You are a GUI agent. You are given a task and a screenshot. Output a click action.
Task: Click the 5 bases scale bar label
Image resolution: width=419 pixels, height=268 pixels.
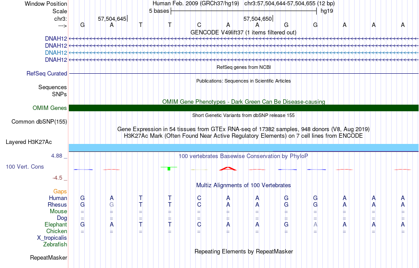[159, 11]
